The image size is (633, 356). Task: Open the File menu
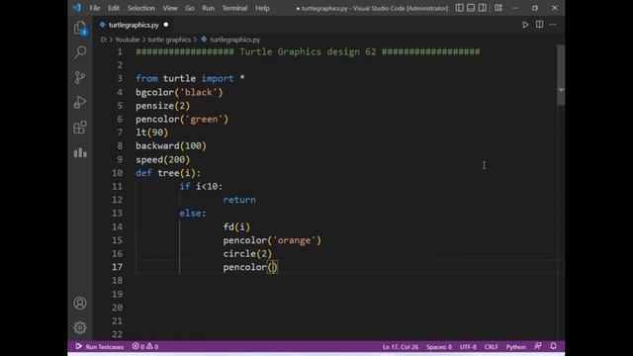coord(95,8)
